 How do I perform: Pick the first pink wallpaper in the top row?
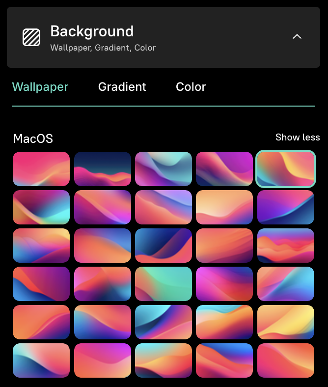click(41, 169)
